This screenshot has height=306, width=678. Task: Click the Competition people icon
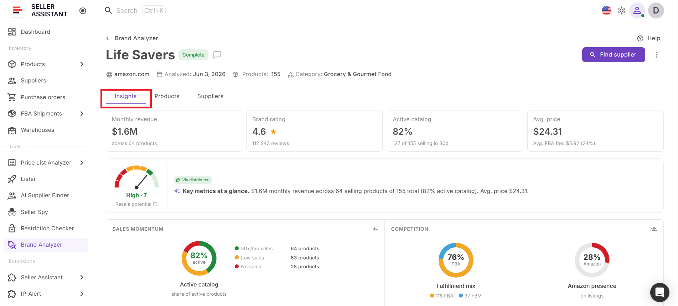(654, 229)
